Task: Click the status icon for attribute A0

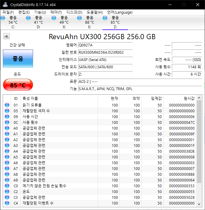Action: (7, 128)
